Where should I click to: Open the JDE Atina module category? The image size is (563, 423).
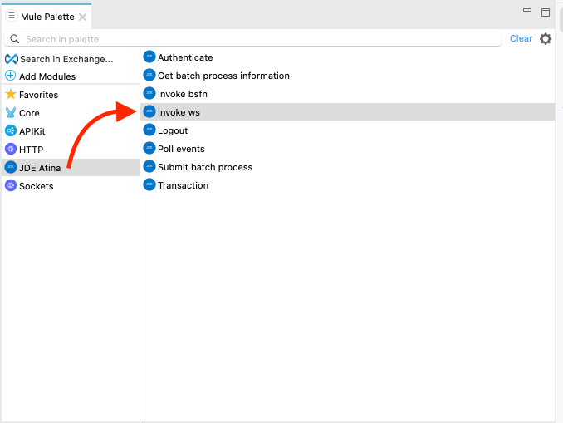[39, 168]
